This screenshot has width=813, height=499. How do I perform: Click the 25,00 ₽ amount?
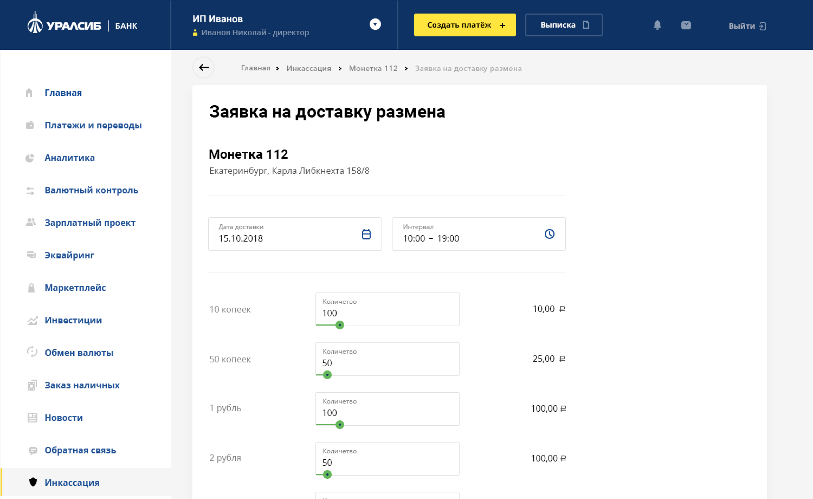549,359
